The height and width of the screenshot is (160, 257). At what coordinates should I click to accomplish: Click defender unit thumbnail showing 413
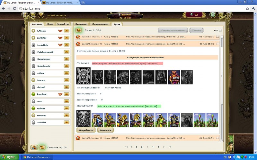coord(97,120)
